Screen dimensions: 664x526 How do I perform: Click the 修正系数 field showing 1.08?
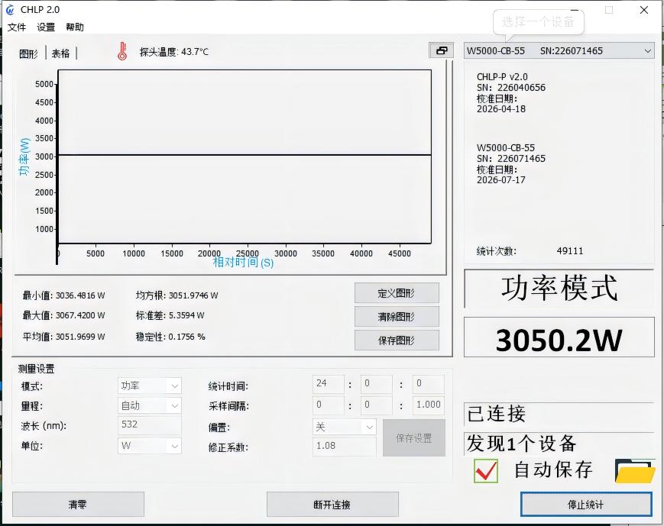(345, 446)
